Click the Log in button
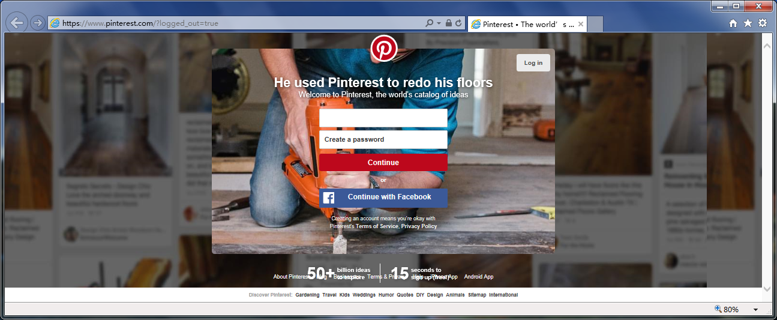The image size is (777, 320). [x=533, y=63]
